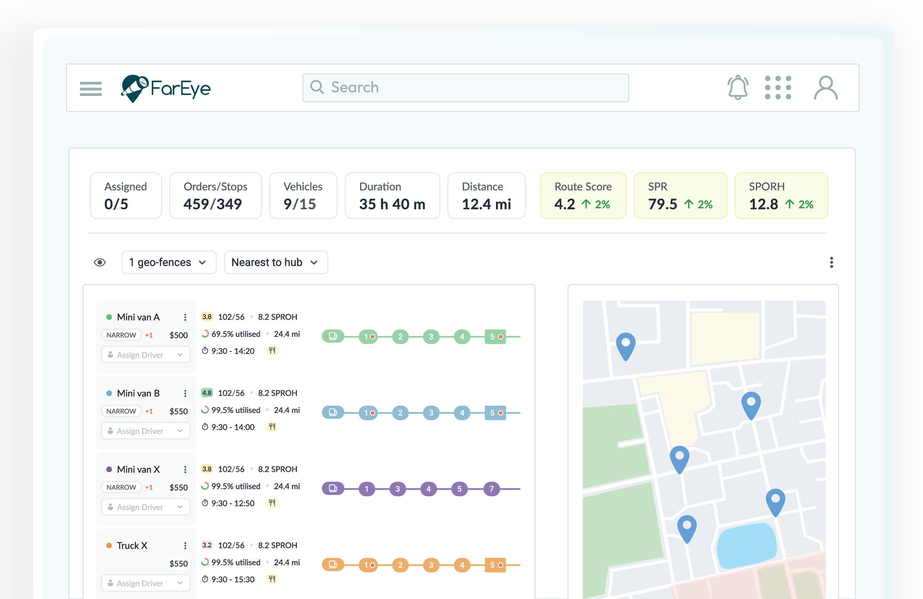Image resolution: width=923 pixels, height=599 pixels.
Task: Click the meal break icon for Mini van B
Action: (271, 427)
